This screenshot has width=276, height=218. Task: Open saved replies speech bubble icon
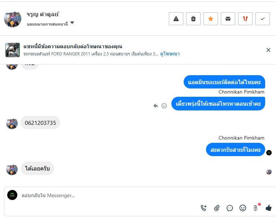tap(230, 208)
